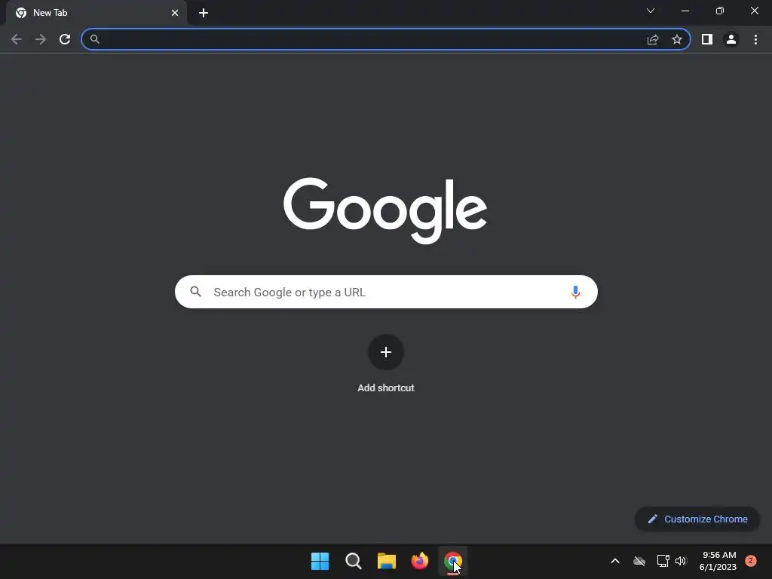Open Customize Chrome
Viewport: 772px width, 579px height.
point(697,519)
